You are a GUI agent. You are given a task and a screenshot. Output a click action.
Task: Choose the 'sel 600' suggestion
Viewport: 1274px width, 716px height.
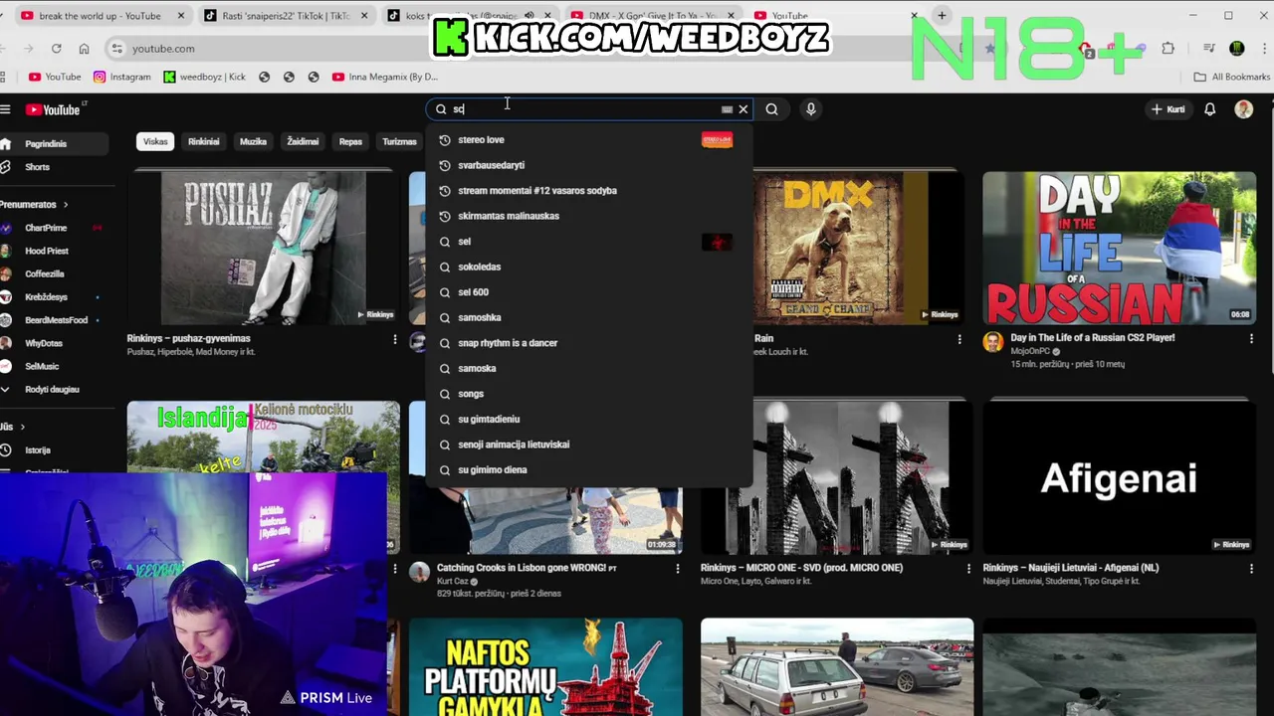[589, 292]
